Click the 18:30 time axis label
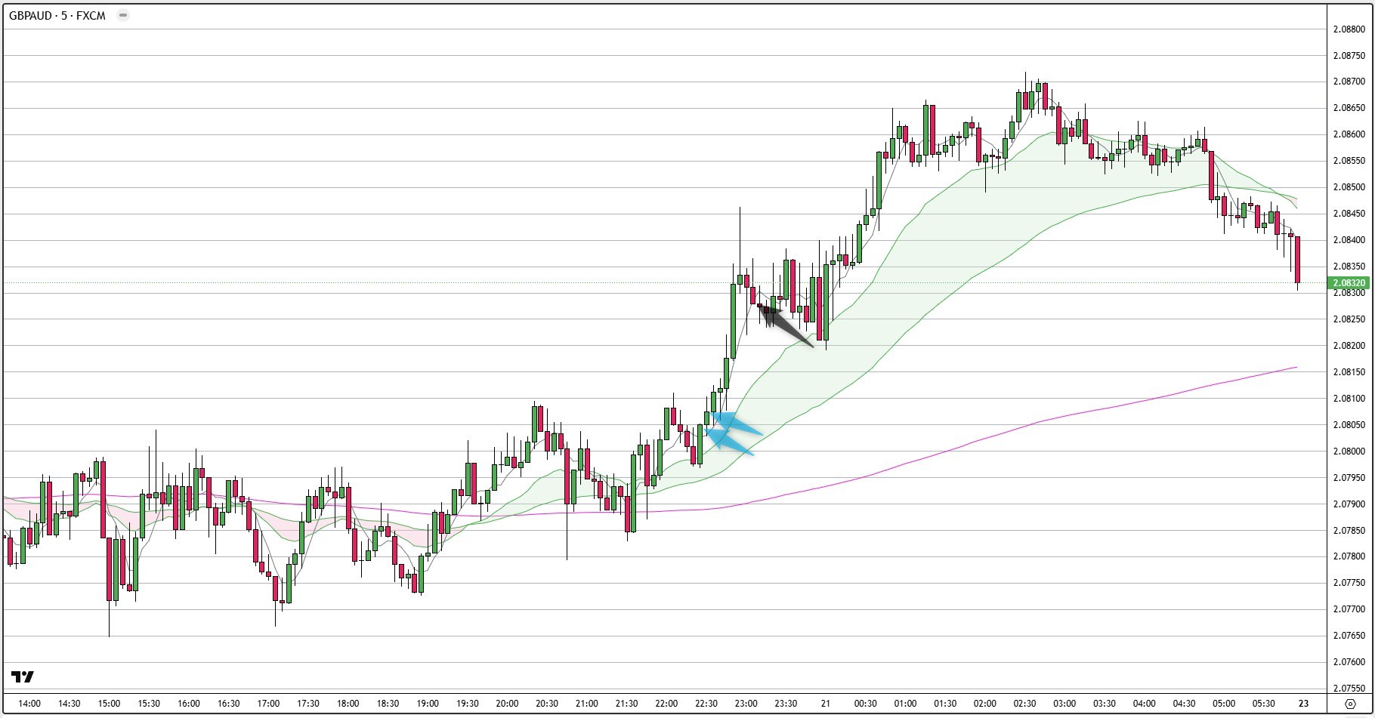 pos(387,704)
